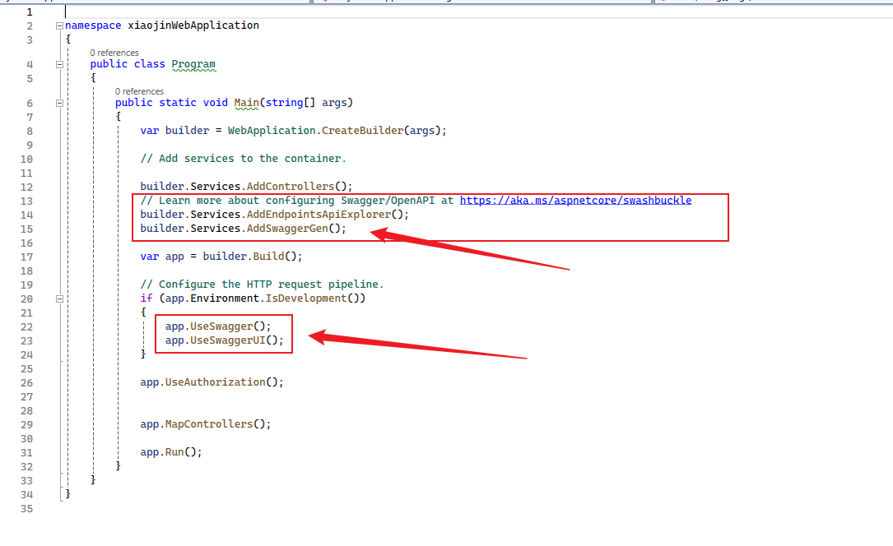View 0 references above the Main method
Image resolution: width=893 pixels, height=546 pixels.
pyautogui.click(x=140, y=90)
